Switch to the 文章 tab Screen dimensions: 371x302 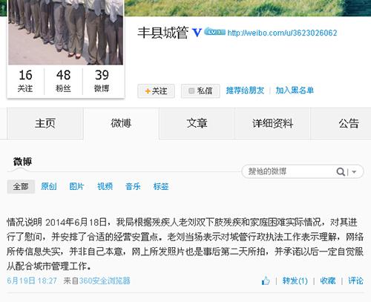pos(197,123)
